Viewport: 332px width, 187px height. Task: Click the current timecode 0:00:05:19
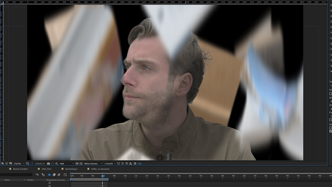[40, 164]
